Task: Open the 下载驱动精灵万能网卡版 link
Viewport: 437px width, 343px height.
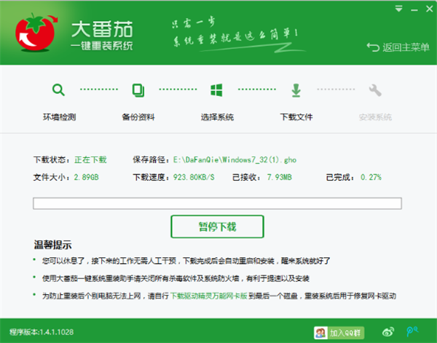Action: pos(209,296)
